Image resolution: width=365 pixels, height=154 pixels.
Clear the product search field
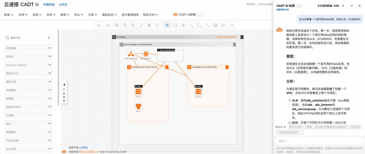(x=49, y=38)
